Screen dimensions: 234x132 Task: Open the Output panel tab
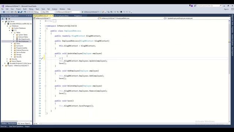tap(27, 126)
